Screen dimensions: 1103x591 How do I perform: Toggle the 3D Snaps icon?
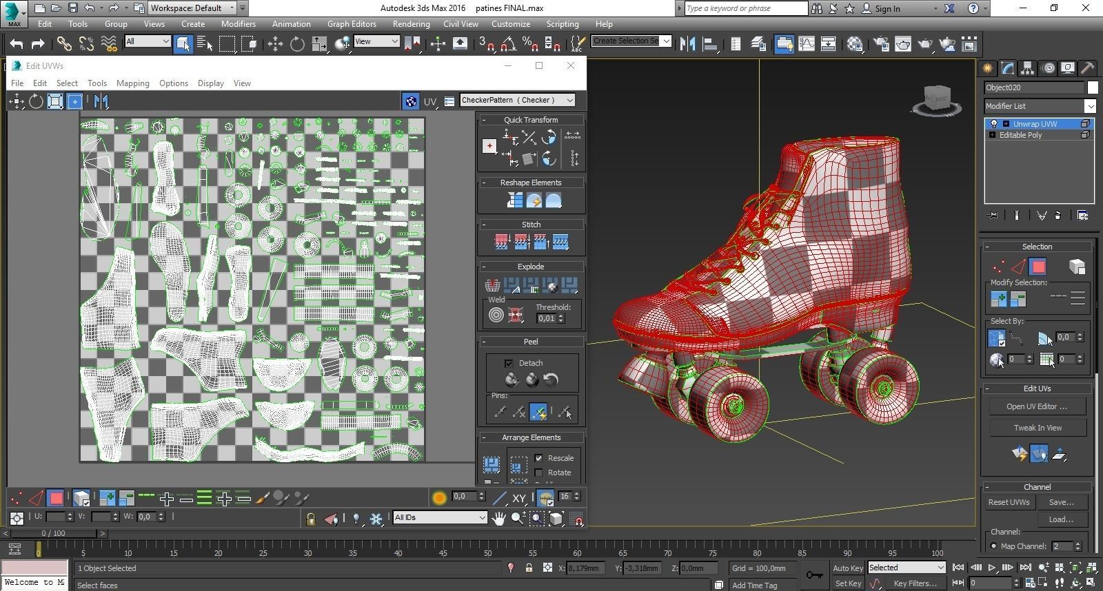point(486,44)
